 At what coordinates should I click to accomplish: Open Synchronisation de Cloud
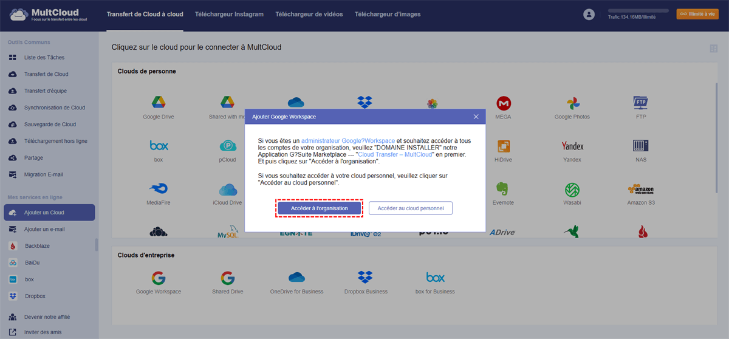point(55,108)
